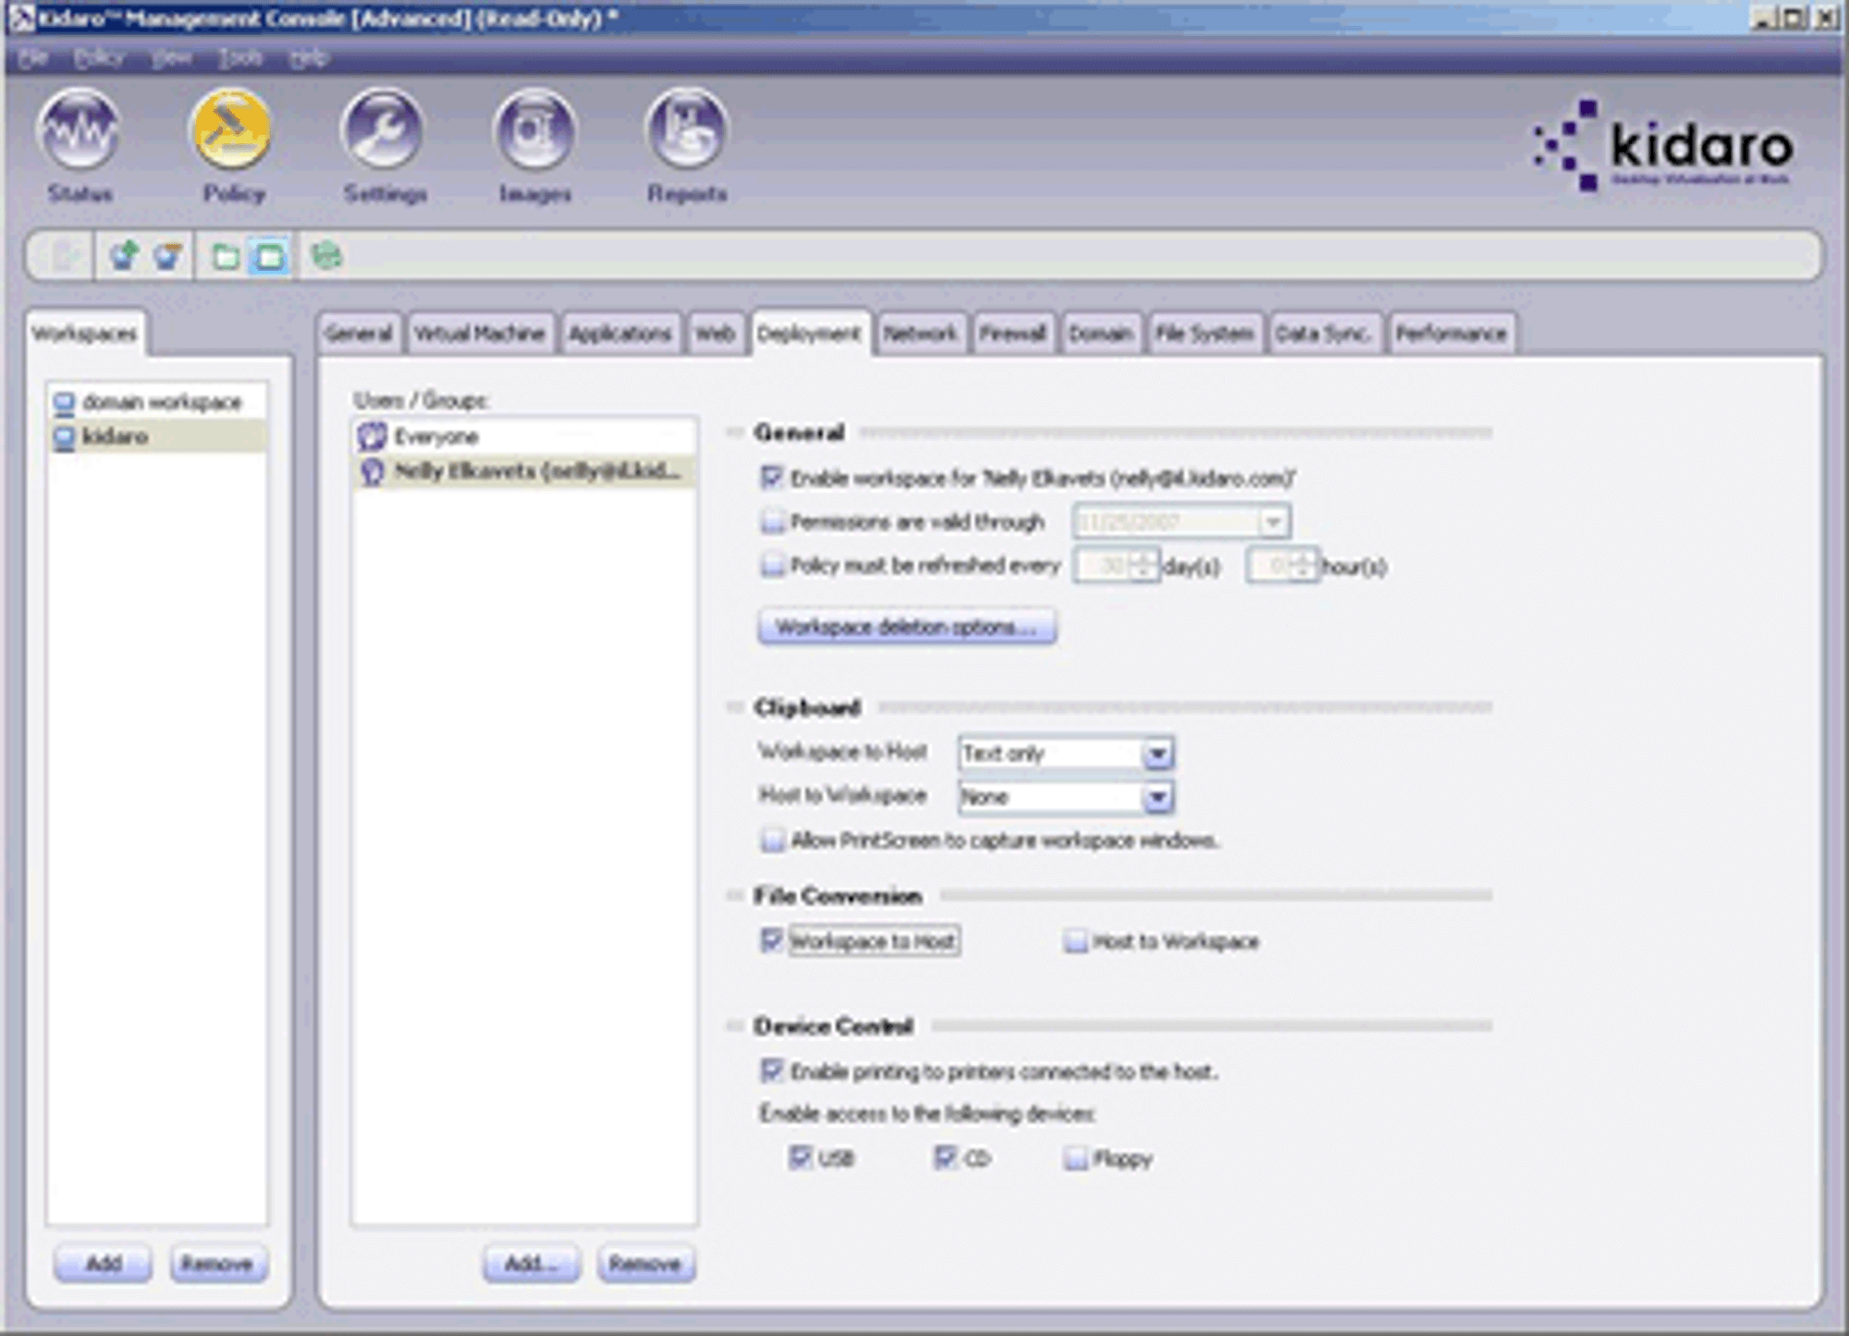The height and width of the screenshot is (1336, 1849).
Task: Collapse the File Conversion section
Action: click(735, 895)
